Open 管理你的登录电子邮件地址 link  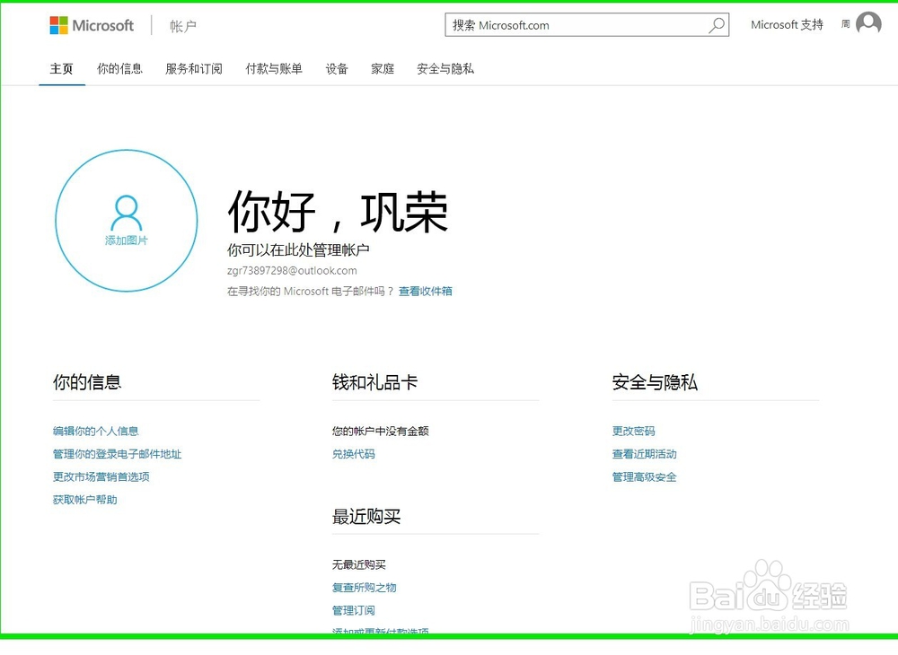(117, 454)
